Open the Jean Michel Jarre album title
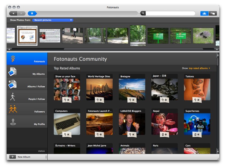The width and height of the screenshot is (226, 166). (97, 145)
